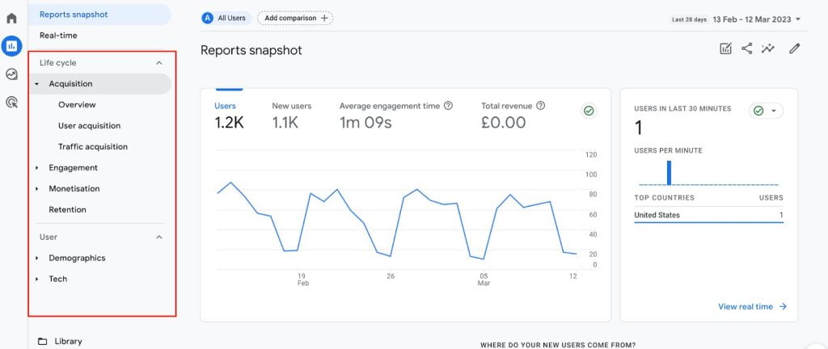Expand the Monetisation tree arrow
828x349 pixels.
[x=37, y=189]
